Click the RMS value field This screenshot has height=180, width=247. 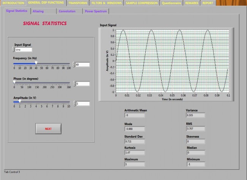tap(196, 129)
